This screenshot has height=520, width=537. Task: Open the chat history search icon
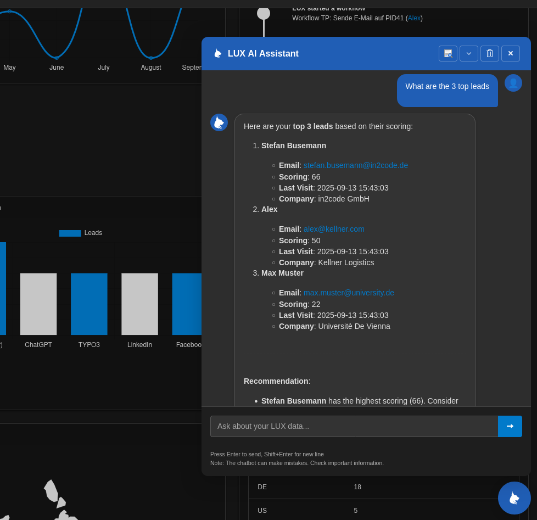[x=448, y=54]
